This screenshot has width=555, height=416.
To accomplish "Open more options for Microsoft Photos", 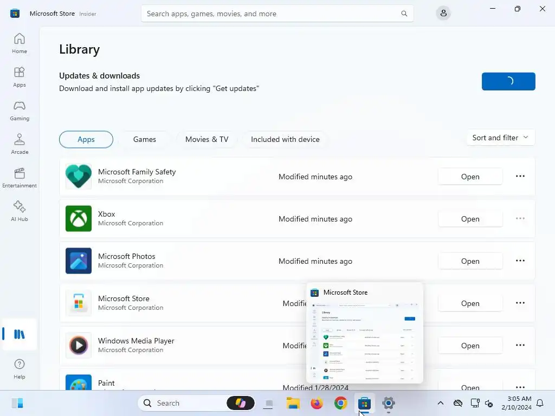I will click(x=520, y=261).
